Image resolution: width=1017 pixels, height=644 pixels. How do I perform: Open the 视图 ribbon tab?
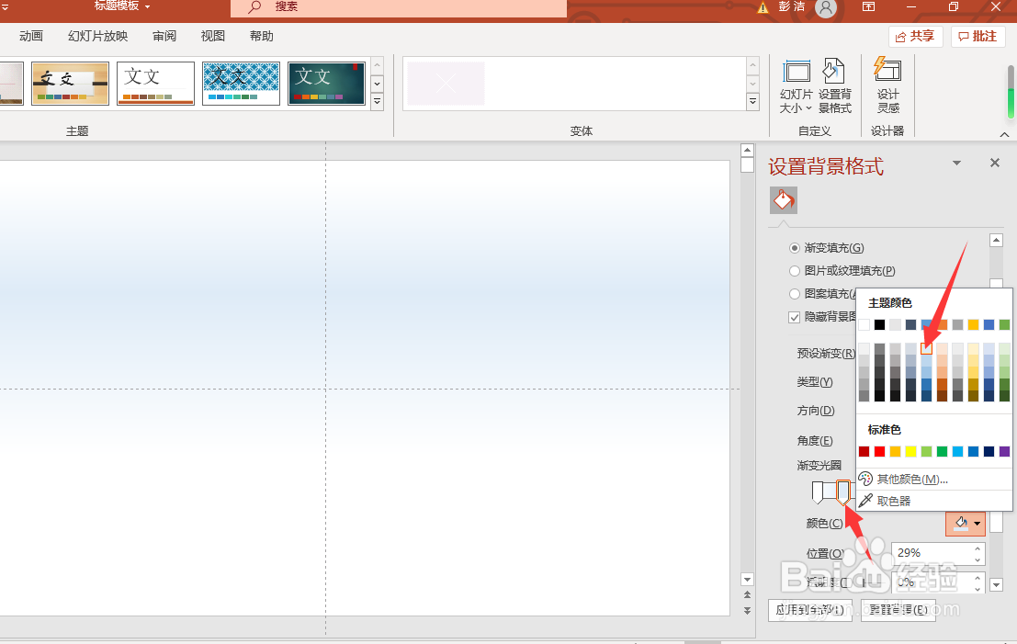(213, 37)
